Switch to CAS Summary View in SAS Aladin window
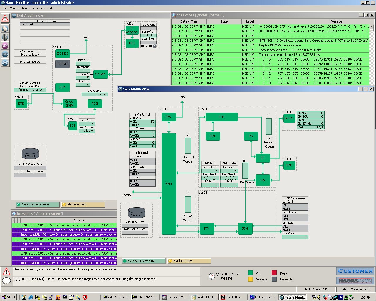This screenshot has height=301, width=376. [144, 261]
